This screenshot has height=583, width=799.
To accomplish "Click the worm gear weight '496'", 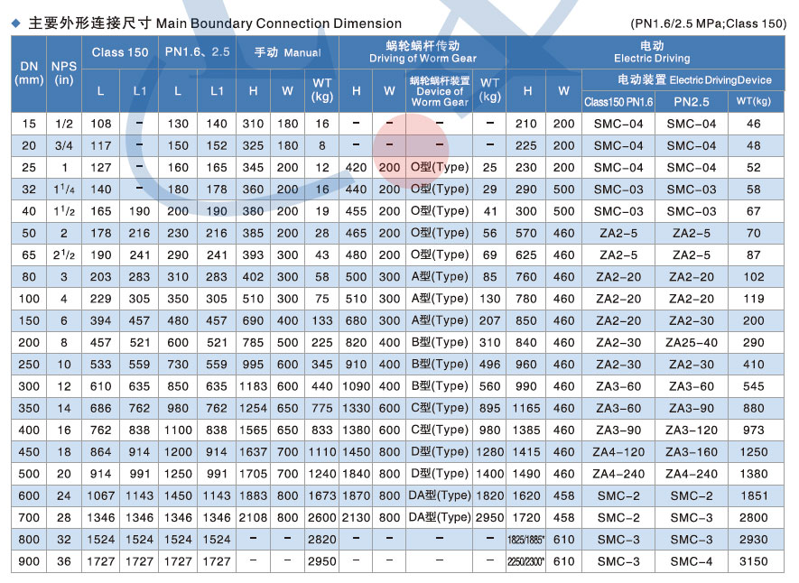I will click(x=489, y=365).
